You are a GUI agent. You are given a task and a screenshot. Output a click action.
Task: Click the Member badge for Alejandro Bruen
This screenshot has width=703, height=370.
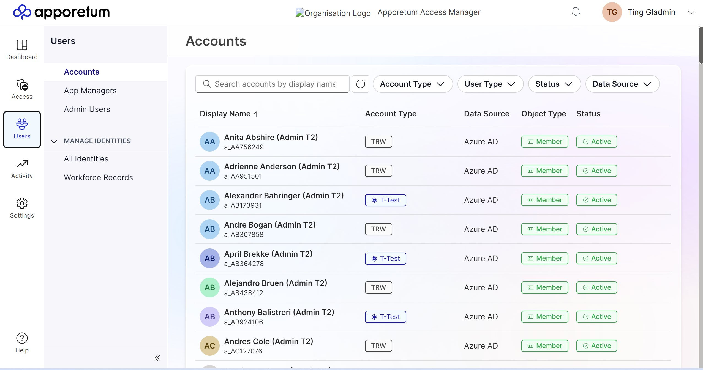(545, 287)
